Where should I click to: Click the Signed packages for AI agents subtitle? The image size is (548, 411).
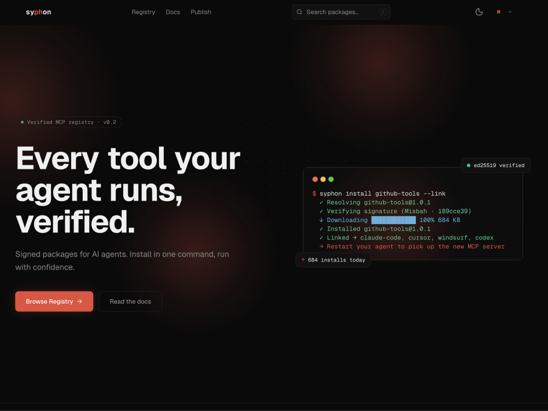pos(122,261)
